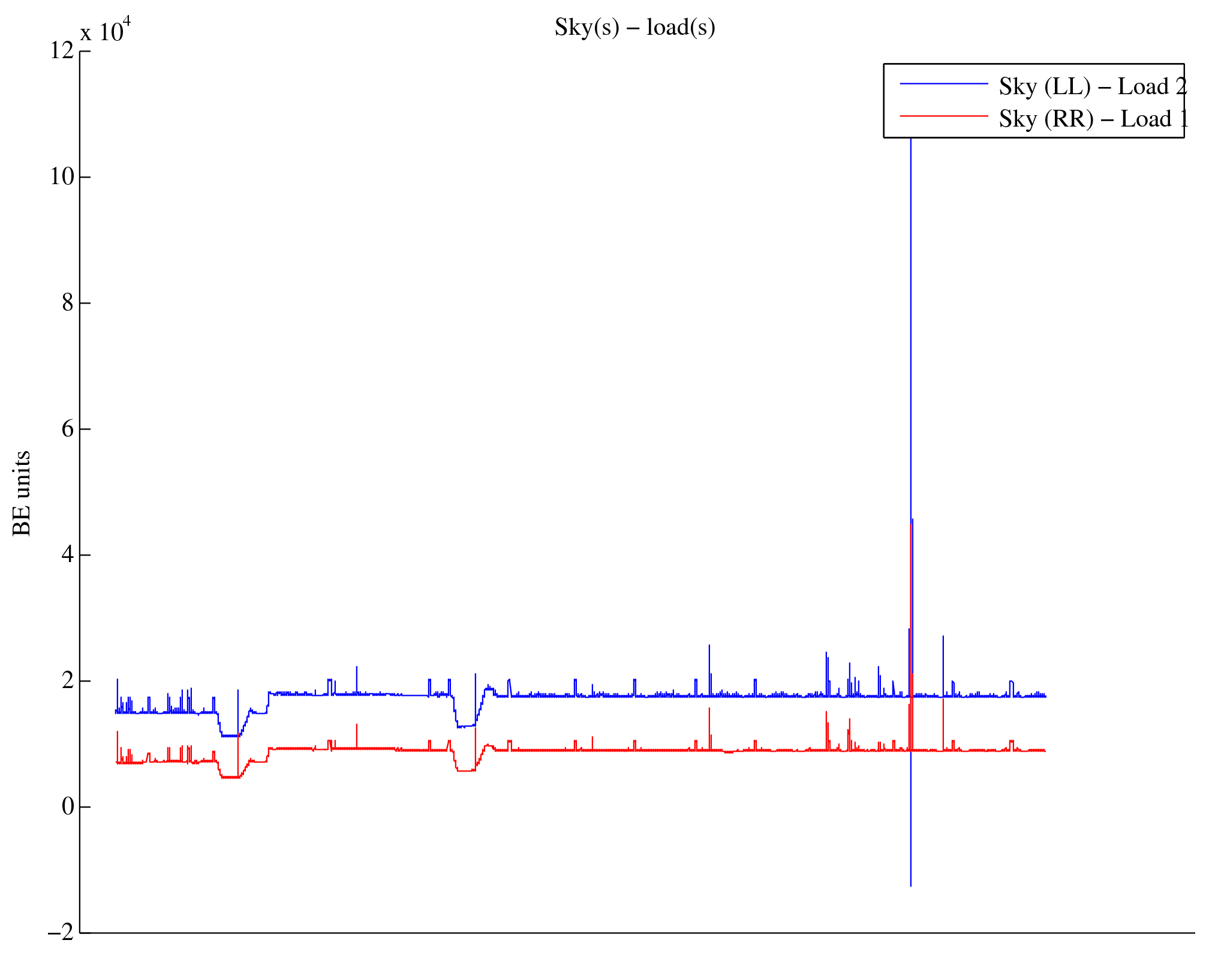Image resolution: width=1212 pixels, height=955 pixels.
Task: Select legend entry 'Sky (LL) – Load 2'
Action: [x=1093, y=87]
